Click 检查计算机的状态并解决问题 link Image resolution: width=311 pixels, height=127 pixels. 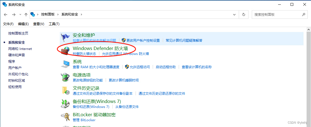(94, 40)
